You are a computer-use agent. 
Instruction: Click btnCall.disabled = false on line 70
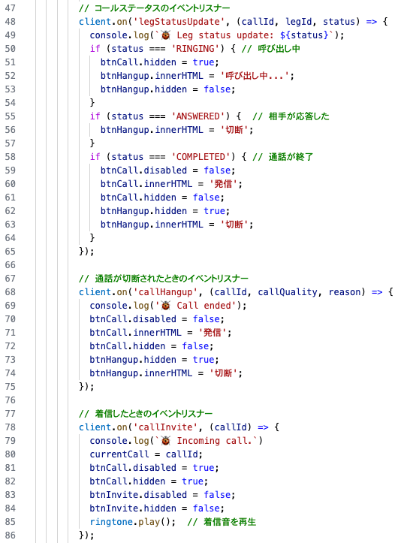tap(157, 319)
